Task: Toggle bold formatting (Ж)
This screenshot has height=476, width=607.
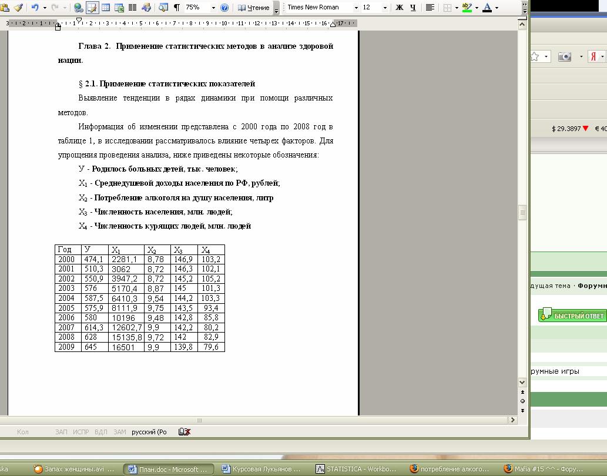Action: [400, 8]
